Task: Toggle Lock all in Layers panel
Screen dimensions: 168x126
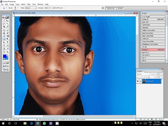Action: click(x=149, y=77)
